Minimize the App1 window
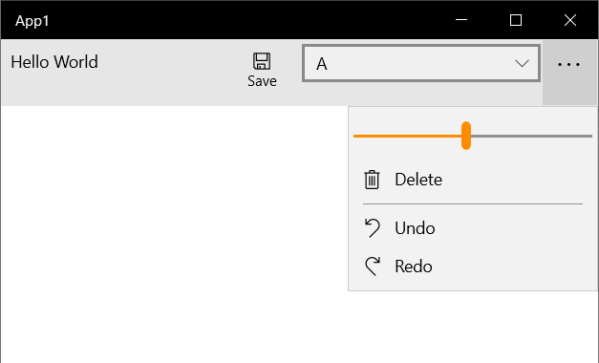 point(461,20)
